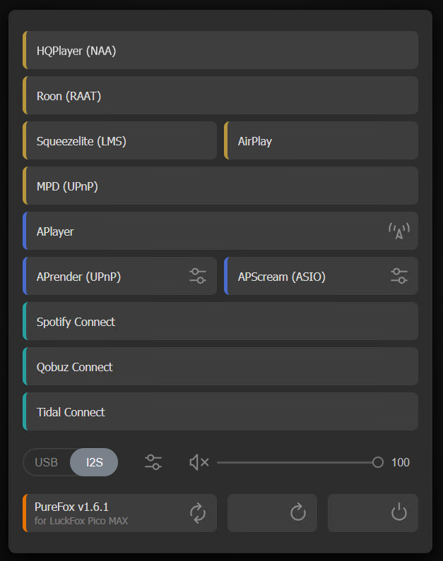Switch output to USB
This screenshot has height=561, width=443.
pyautogui.click(x=47, y=462)
